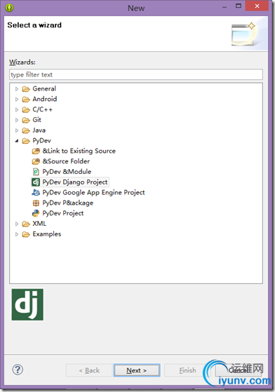Select 'PyDev Project' text
The image size is (275, 392).
63,213
